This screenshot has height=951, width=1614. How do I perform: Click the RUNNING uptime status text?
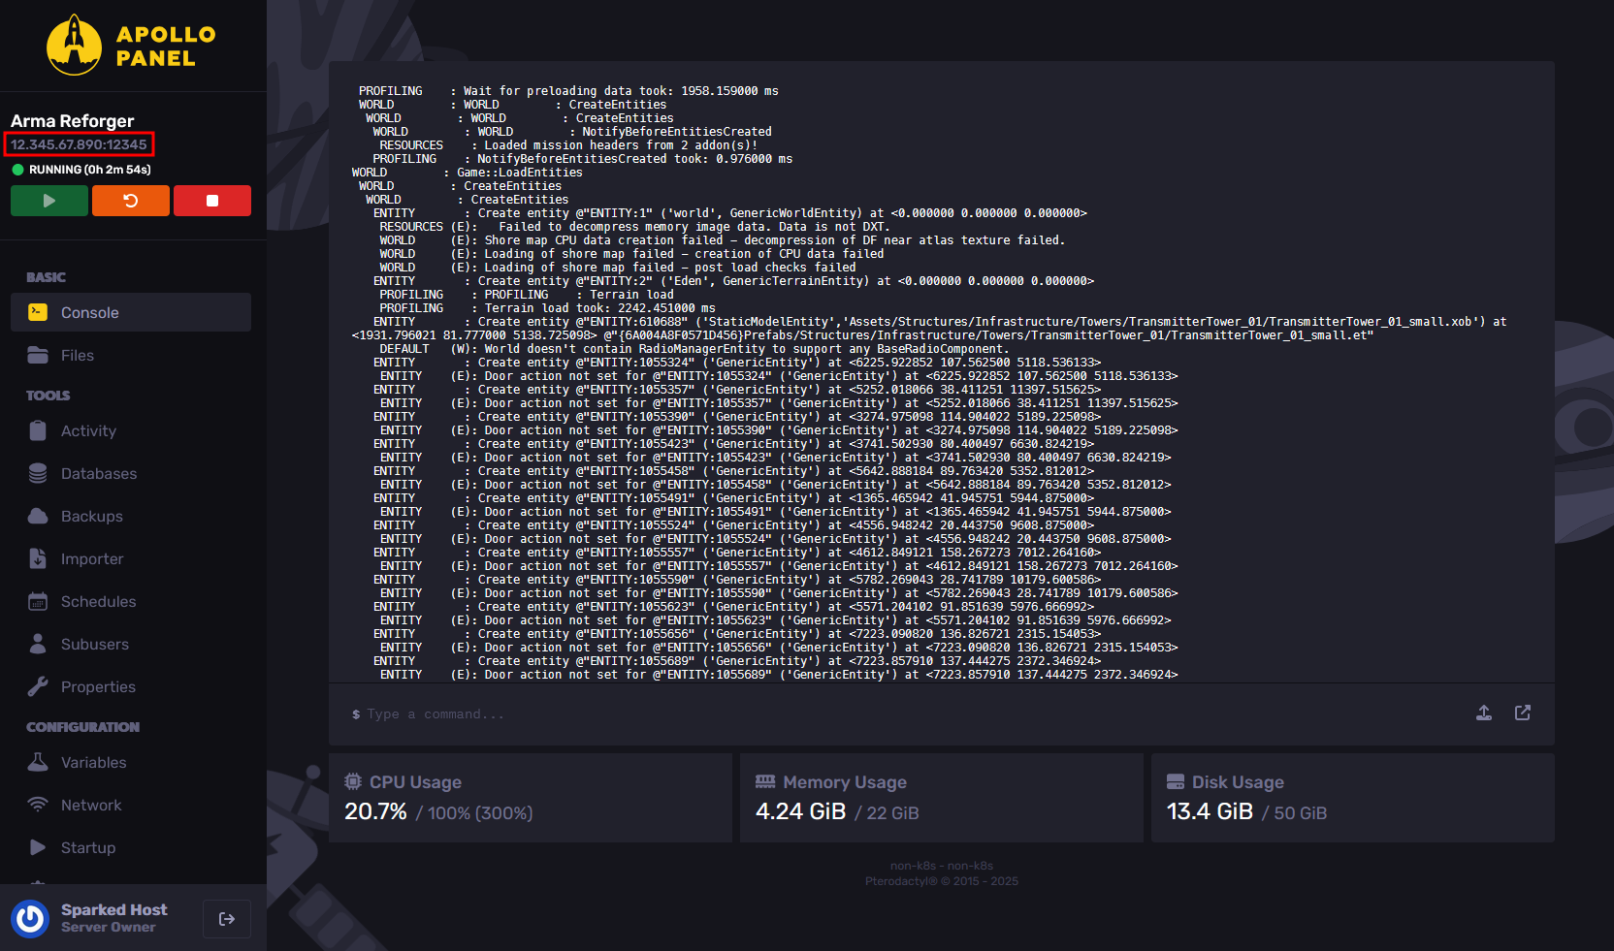pos(90,170)
